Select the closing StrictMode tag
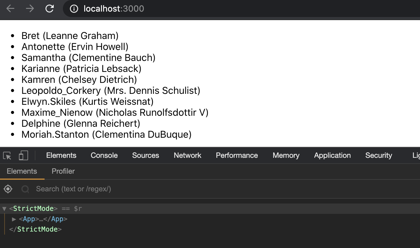This screenshot has height=248, width=420. tap(36, 229)
